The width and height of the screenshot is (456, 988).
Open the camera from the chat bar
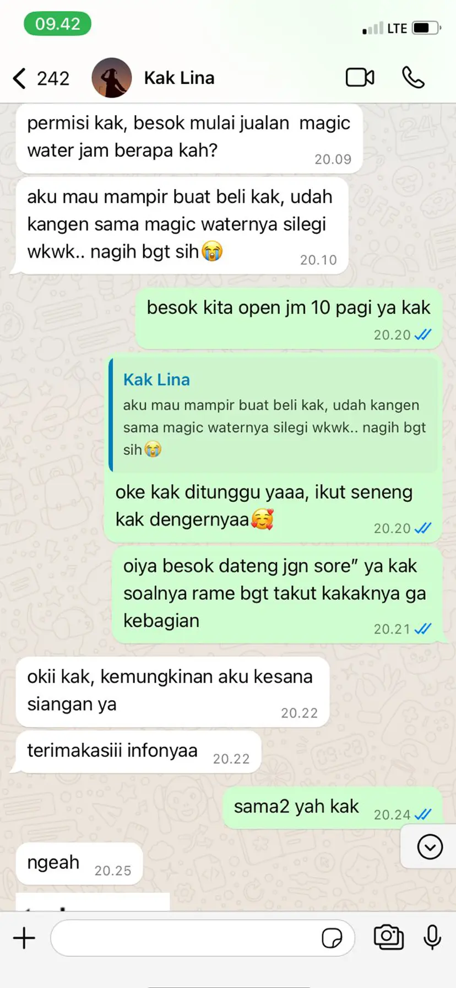coord(389,937)
